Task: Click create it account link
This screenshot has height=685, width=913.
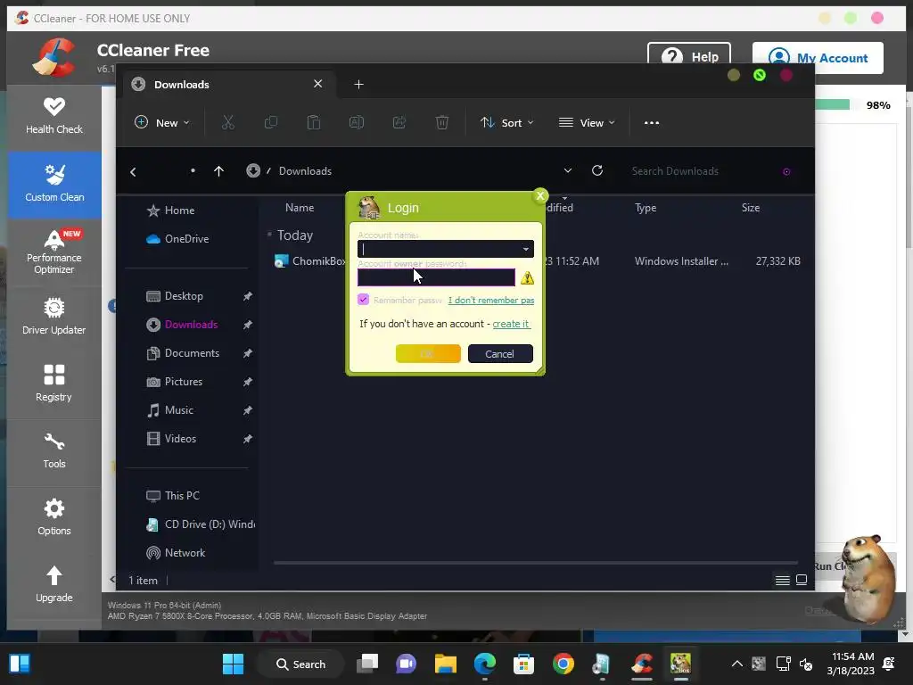Action: click(x=511, y=324)
